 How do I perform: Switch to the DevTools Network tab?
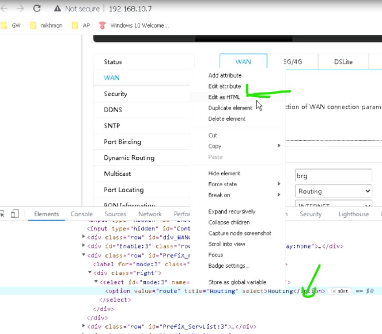click(x=150, y=214)
